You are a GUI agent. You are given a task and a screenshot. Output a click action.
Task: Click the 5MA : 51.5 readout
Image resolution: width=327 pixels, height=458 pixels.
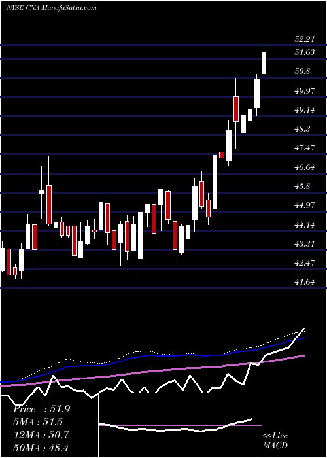coord(38,422)
